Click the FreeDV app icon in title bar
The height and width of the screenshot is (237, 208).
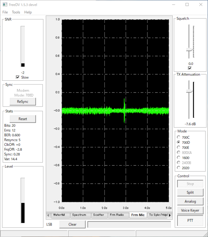[5, 4]
